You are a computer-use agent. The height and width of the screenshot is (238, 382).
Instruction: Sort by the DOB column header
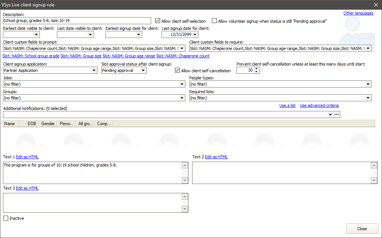click(32, 124)
